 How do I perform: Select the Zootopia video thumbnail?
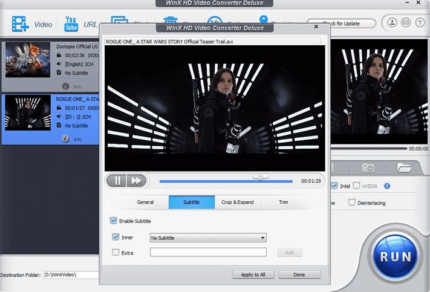28,59
